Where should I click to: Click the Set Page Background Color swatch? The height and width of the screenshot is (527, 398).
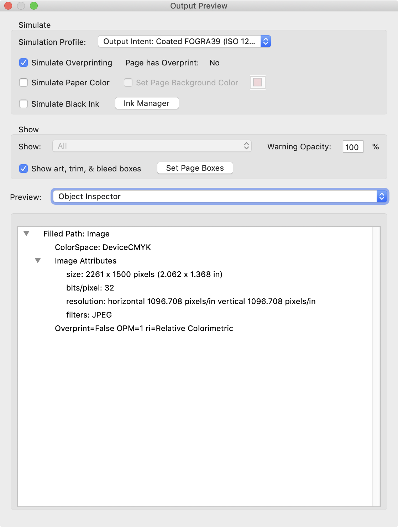pos(258,82)
